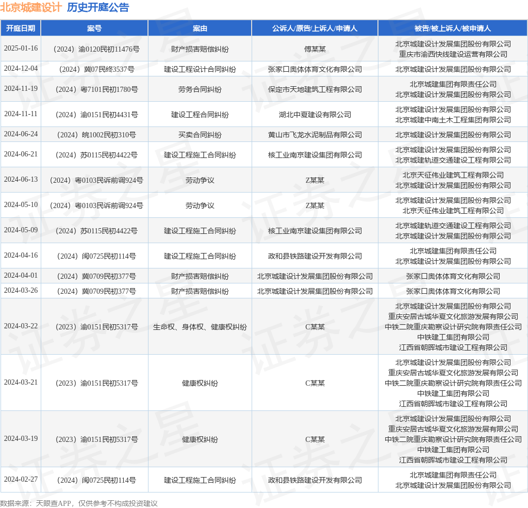The width and height of the screenshot is (528, 508).
Task: Click the heading 历史开庭公告
Action: click(98, 7)
